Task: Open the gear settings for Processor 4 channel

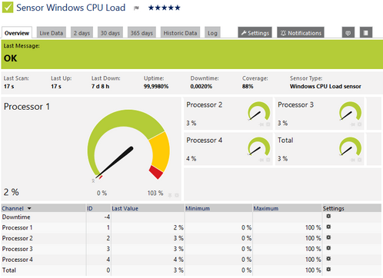Action: (328, 259)
